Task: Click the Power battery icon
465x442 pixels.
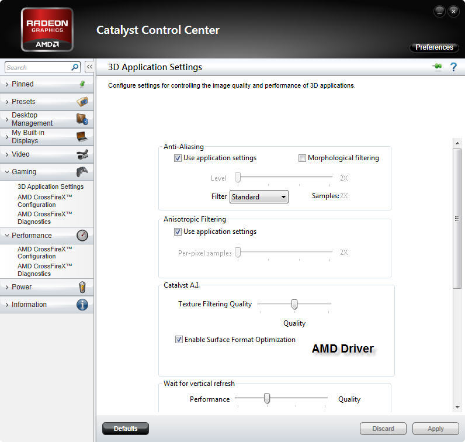Action: click(x=82, y=287)
